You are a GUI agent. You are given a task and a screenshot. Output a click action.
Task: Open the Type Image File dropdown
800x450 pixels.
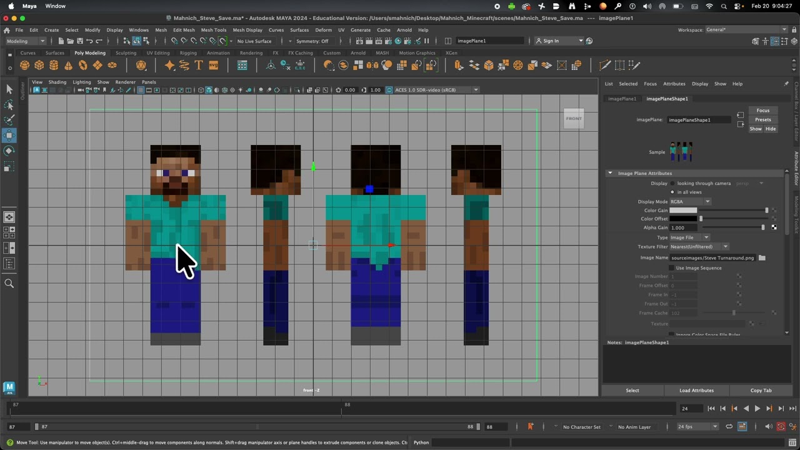[x=689, y=237]
